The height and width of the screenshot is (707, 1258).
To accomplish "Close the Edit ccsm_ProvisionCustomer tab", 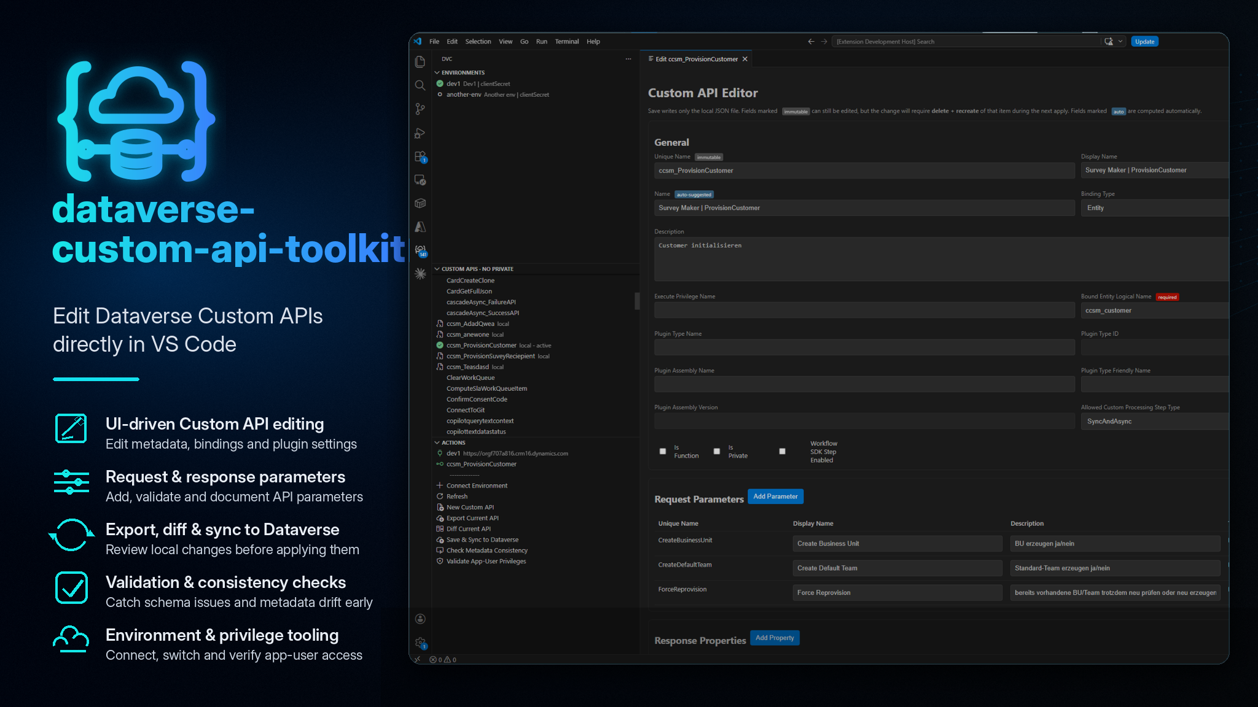I will [745, 59].
